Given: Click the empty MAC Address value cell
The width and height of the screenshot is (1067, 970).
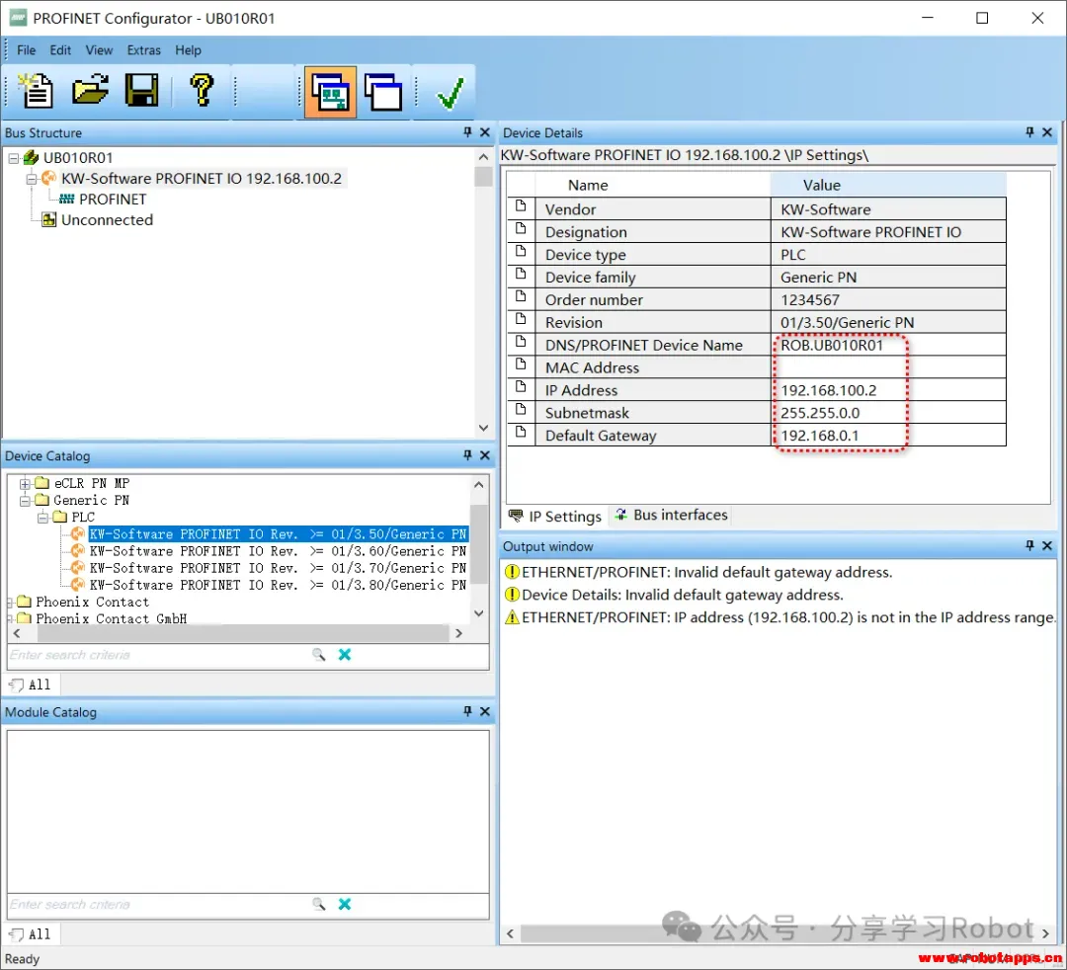Looking at the screenshot, I should click(x=888, y=367).
